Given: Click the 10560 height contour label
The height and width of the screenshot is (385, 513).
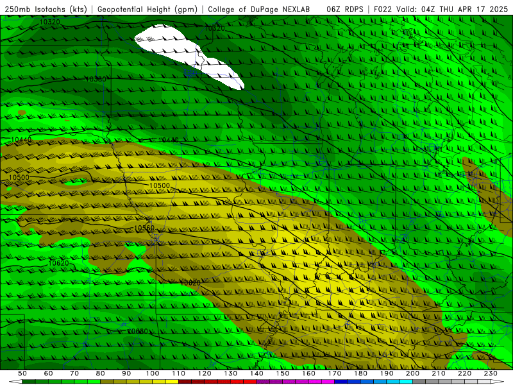Looking at the screenshot, I should point(144,228).
